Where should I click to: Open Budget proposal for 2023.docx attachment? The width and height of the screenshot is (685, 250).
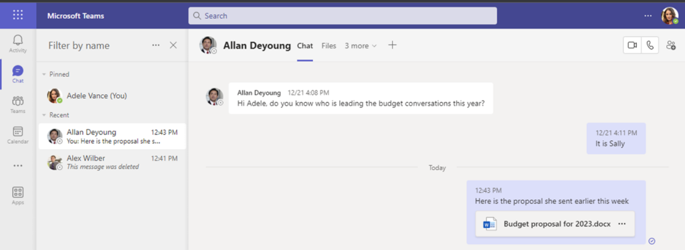click(555, 224)
